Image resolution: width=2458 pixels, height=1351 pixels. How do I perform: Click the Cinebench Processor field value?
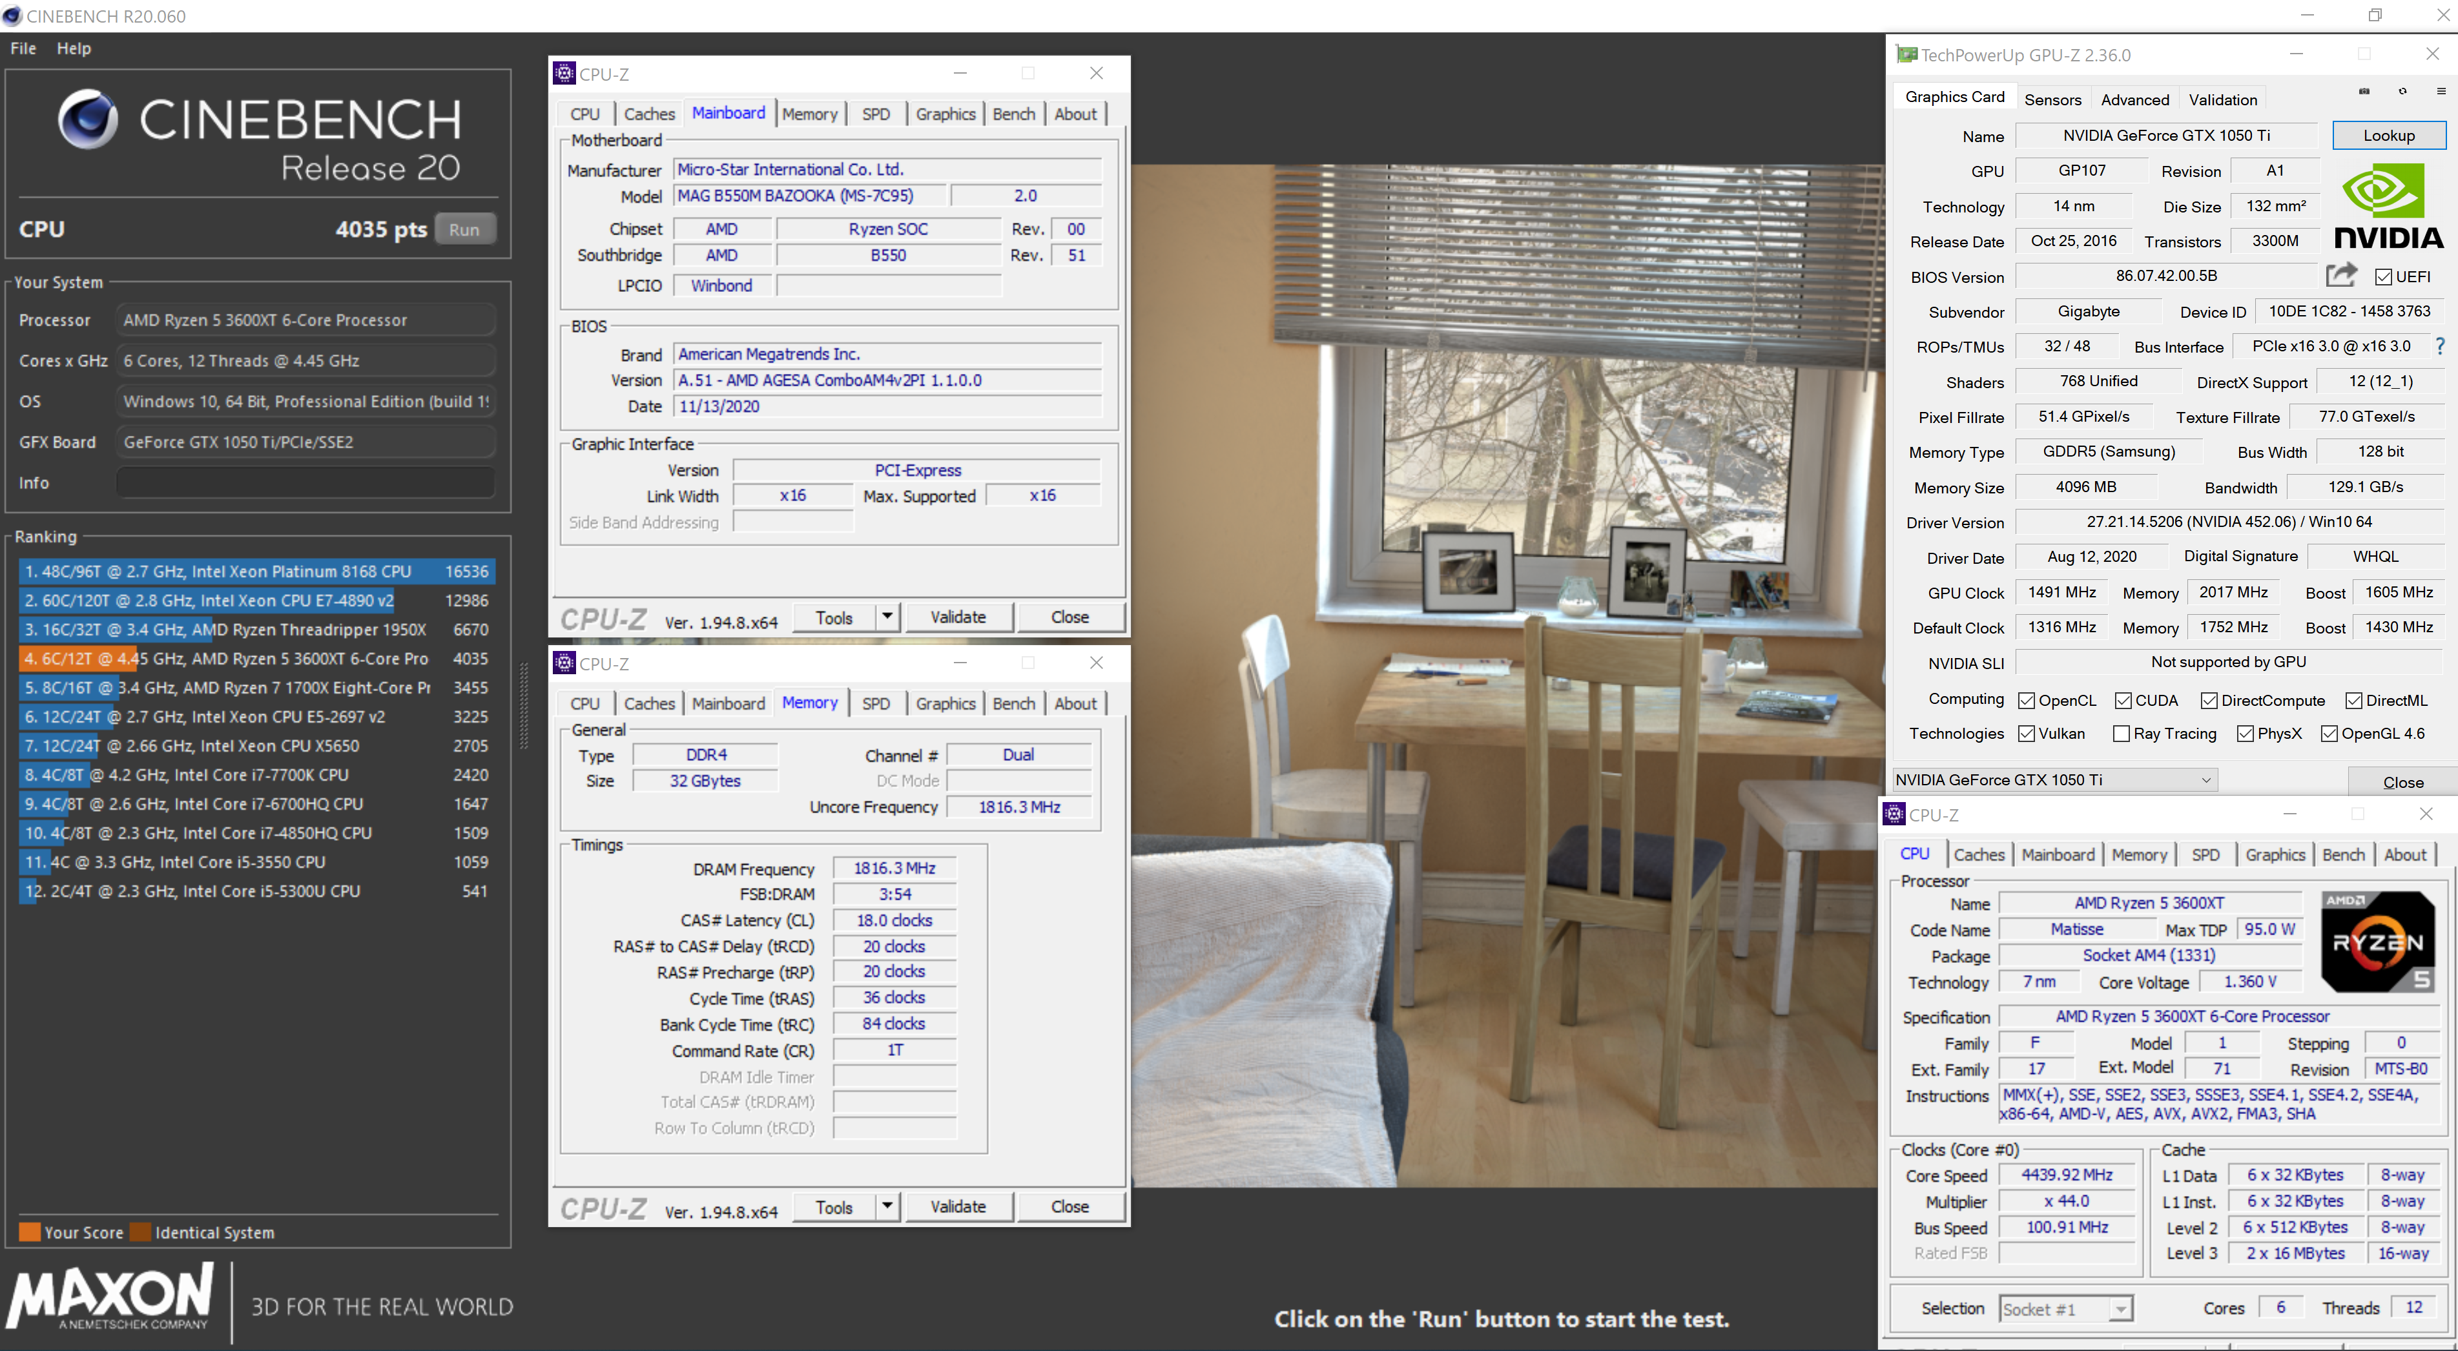(306, 320)
